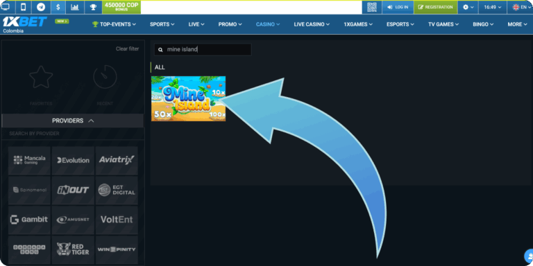Open the SPORTS menu
This screenshot has width=533, height=266.
(x=162, y=24)
